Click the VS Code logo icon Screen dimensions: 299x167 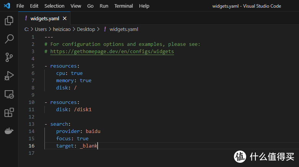pyautogui.click(x=7, y=6)
